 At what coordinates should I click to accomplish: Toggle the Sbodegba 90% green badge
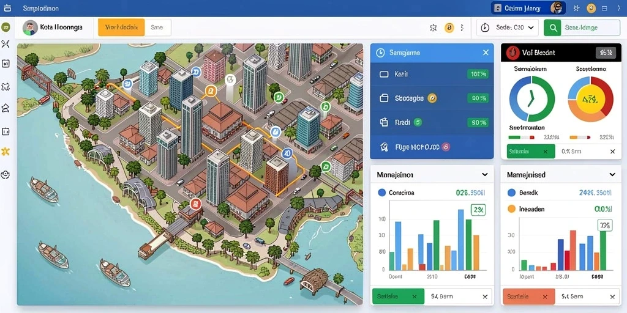coord(478,98)
